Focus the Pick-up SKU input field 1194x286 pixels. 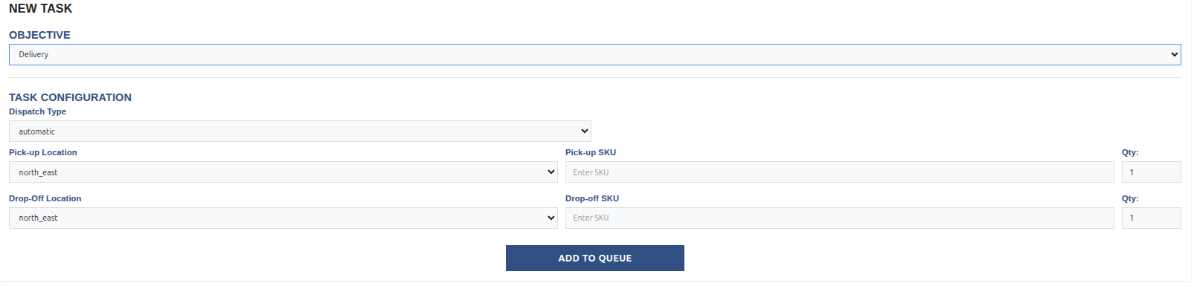click(x=839, y=172)
